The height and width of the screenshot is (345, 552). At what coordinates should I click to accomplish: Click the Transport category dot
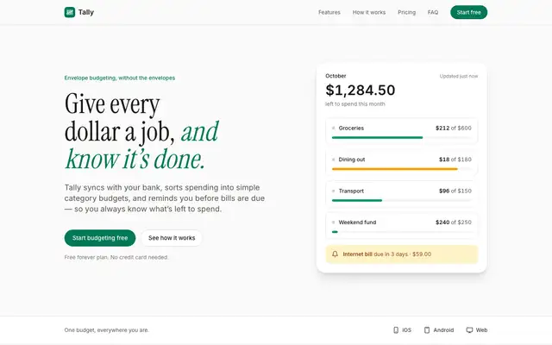[x=334, y=191]
